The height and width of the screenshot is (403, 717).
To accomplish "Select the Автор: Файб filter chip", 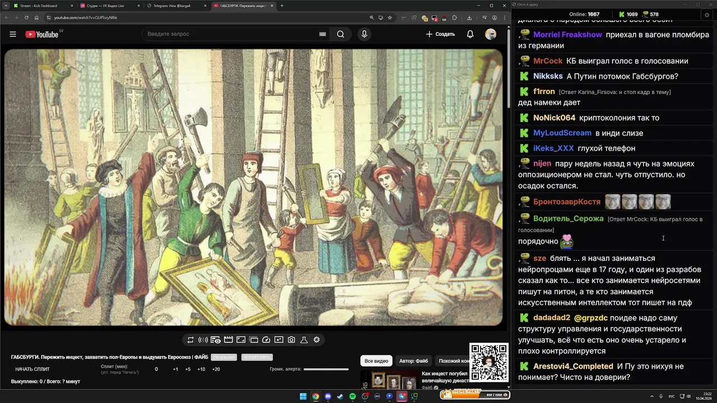I will (413, 361).
